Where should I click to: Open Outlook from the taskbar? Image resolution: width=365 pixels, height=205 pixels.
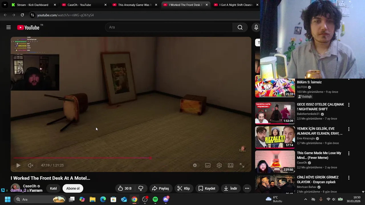tap(124, 199)
